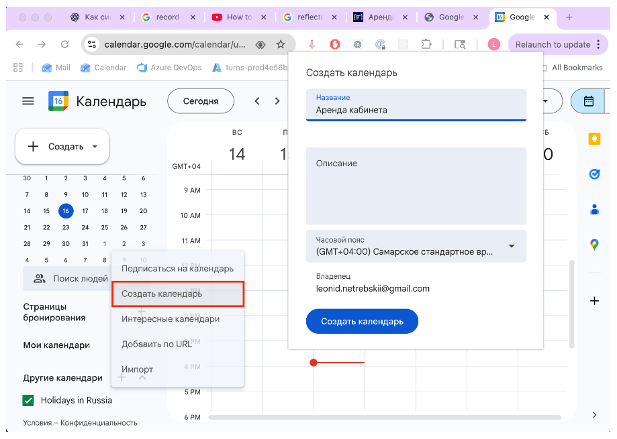Screen dimensions: 617x439
Task: Click the browser profile avatar
Action: coord(495,43)
